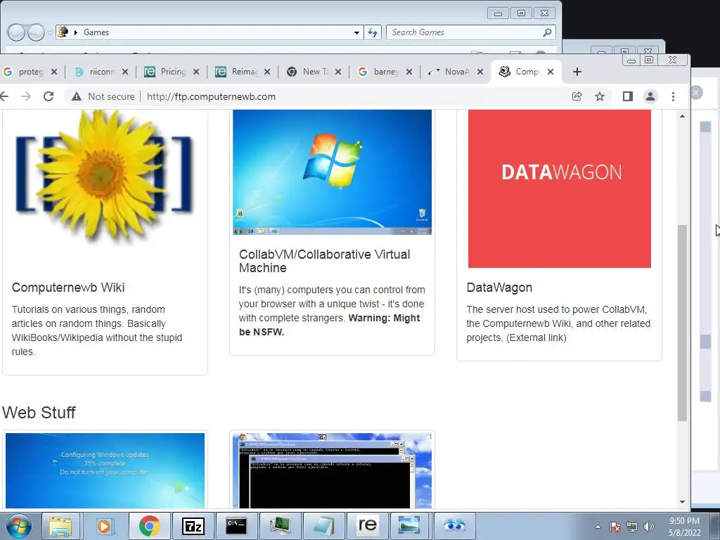
Task: Click the CollabVM/Collaborative Virtual Machine title
Action: point(325,261)
